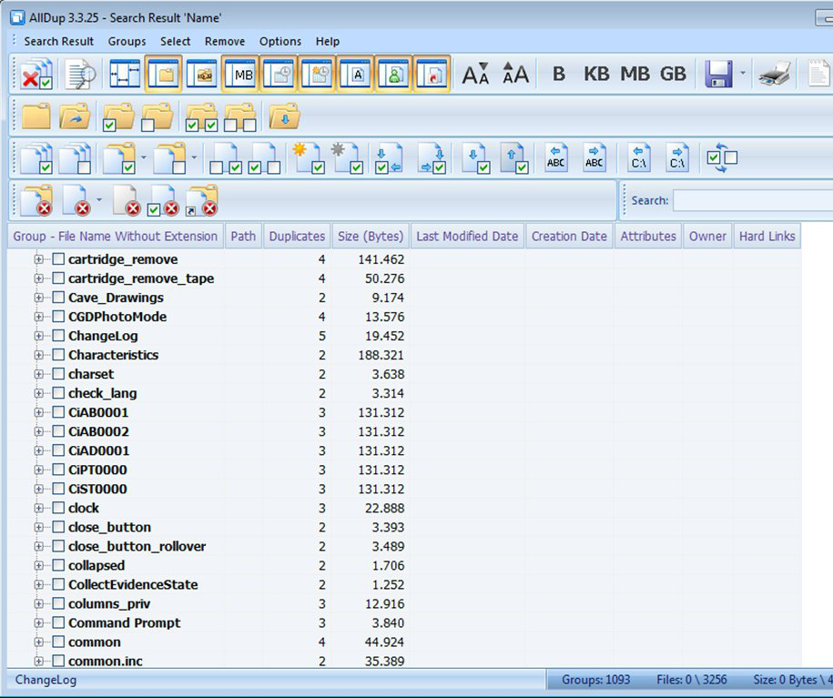Open the dropdown arrow next to save icon
The image size is (833, 698).
(743, 74)
